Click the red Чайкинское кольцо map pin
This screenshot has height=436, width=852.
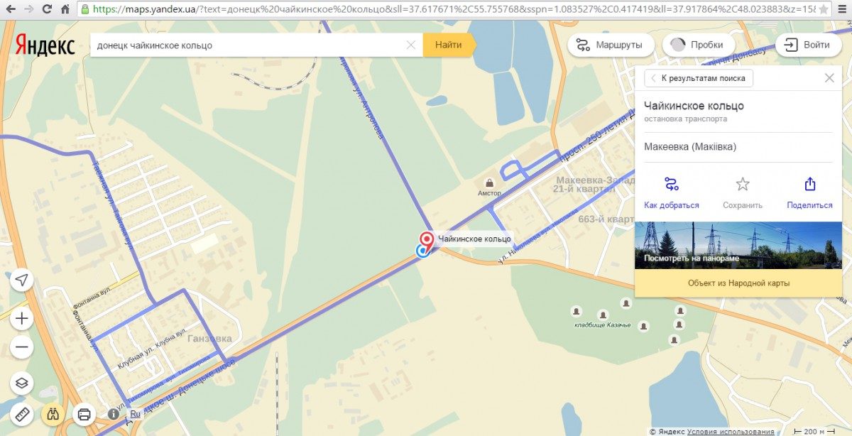427,240
